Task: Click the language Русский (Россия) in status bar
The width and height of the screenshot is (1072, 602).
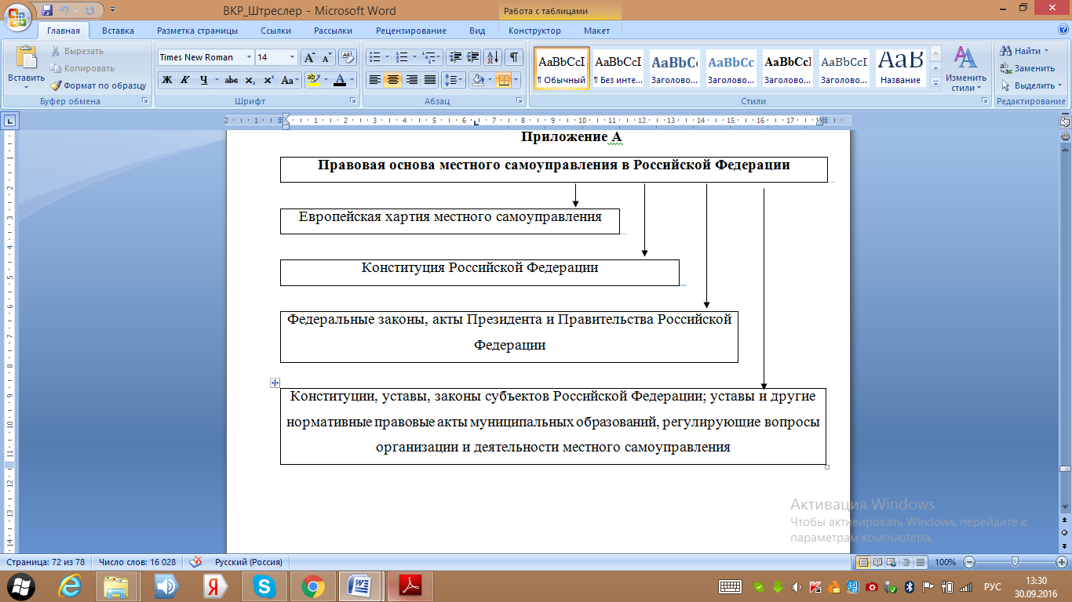Action: [x=249, y=562]
